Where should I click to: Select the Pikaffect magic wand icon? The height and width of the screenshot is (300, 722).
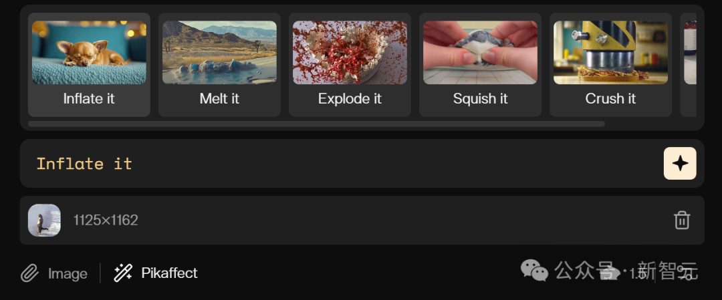coord(123,273)
